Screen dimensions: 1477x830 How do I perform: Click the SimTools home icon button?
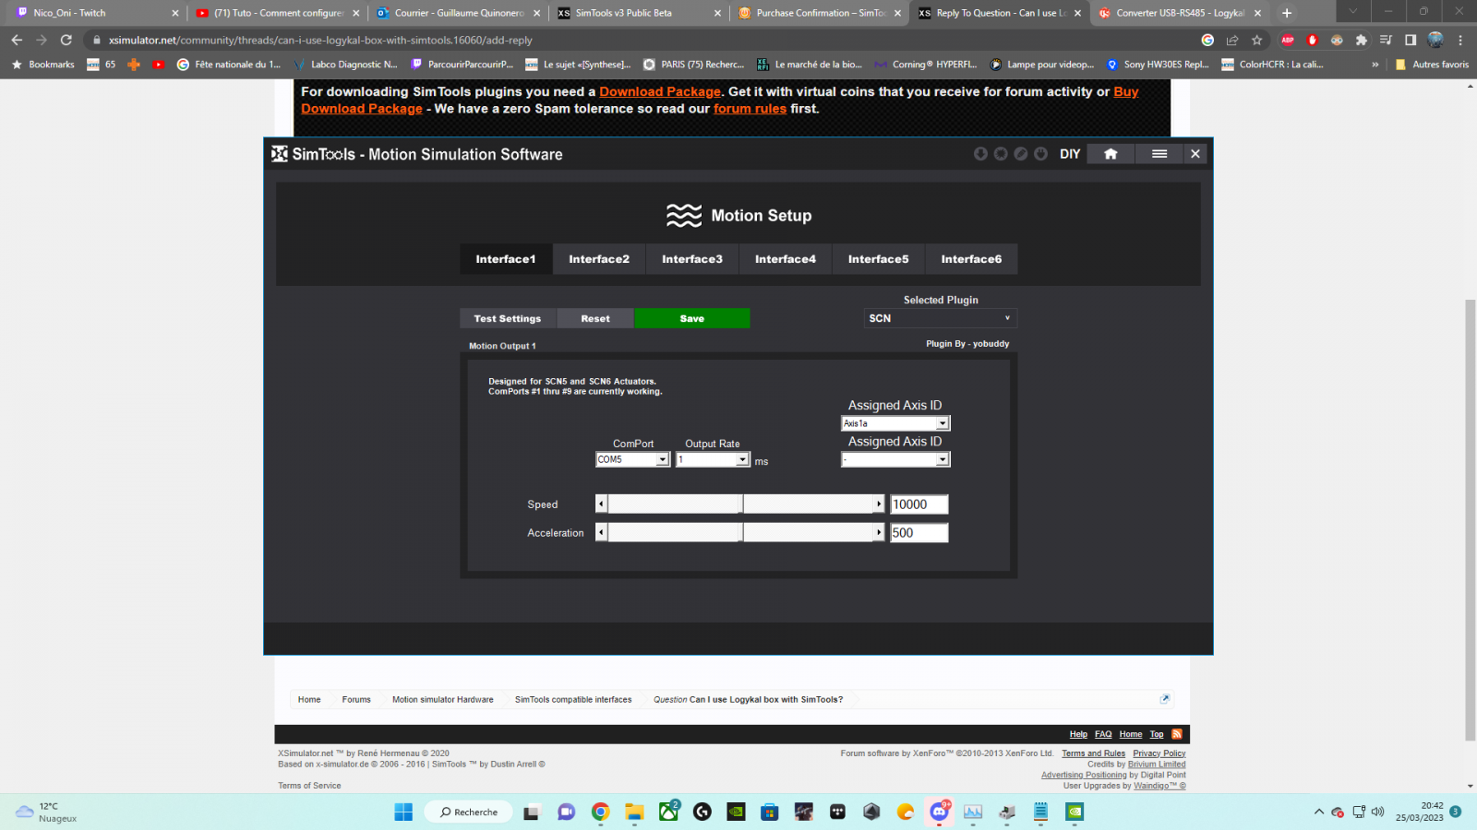(x=1111, y=154)
